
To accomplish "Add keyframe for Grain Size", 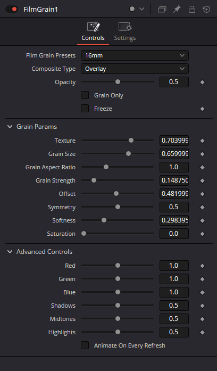I will tap(202, 154).
